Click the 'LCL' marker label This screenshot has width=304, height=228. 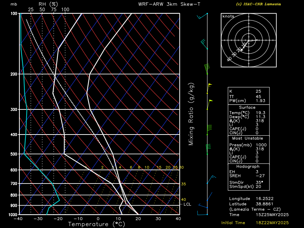187,204
